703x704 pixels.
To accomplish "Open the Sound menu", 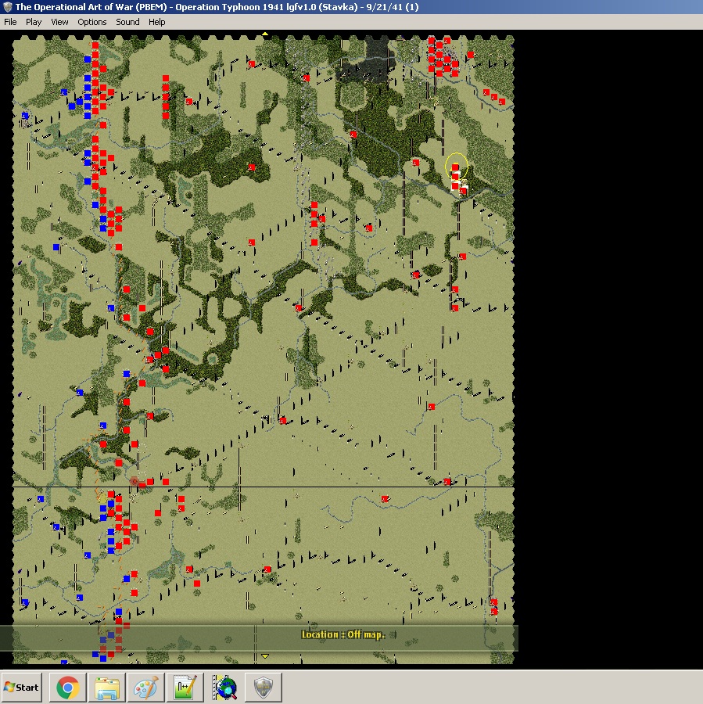I will [x=127, y=22].
